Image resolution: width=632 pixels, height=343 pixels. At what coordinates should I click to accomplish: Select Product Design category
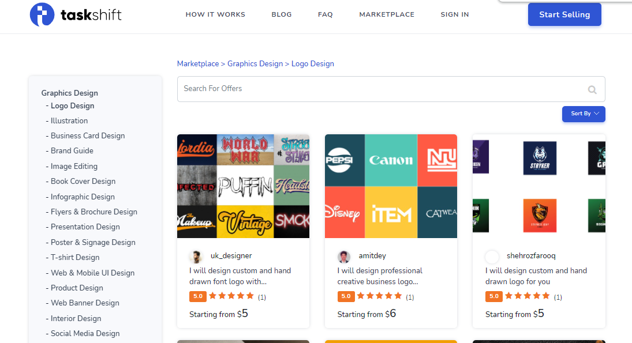pyautogui.click(x=77, y=288)
